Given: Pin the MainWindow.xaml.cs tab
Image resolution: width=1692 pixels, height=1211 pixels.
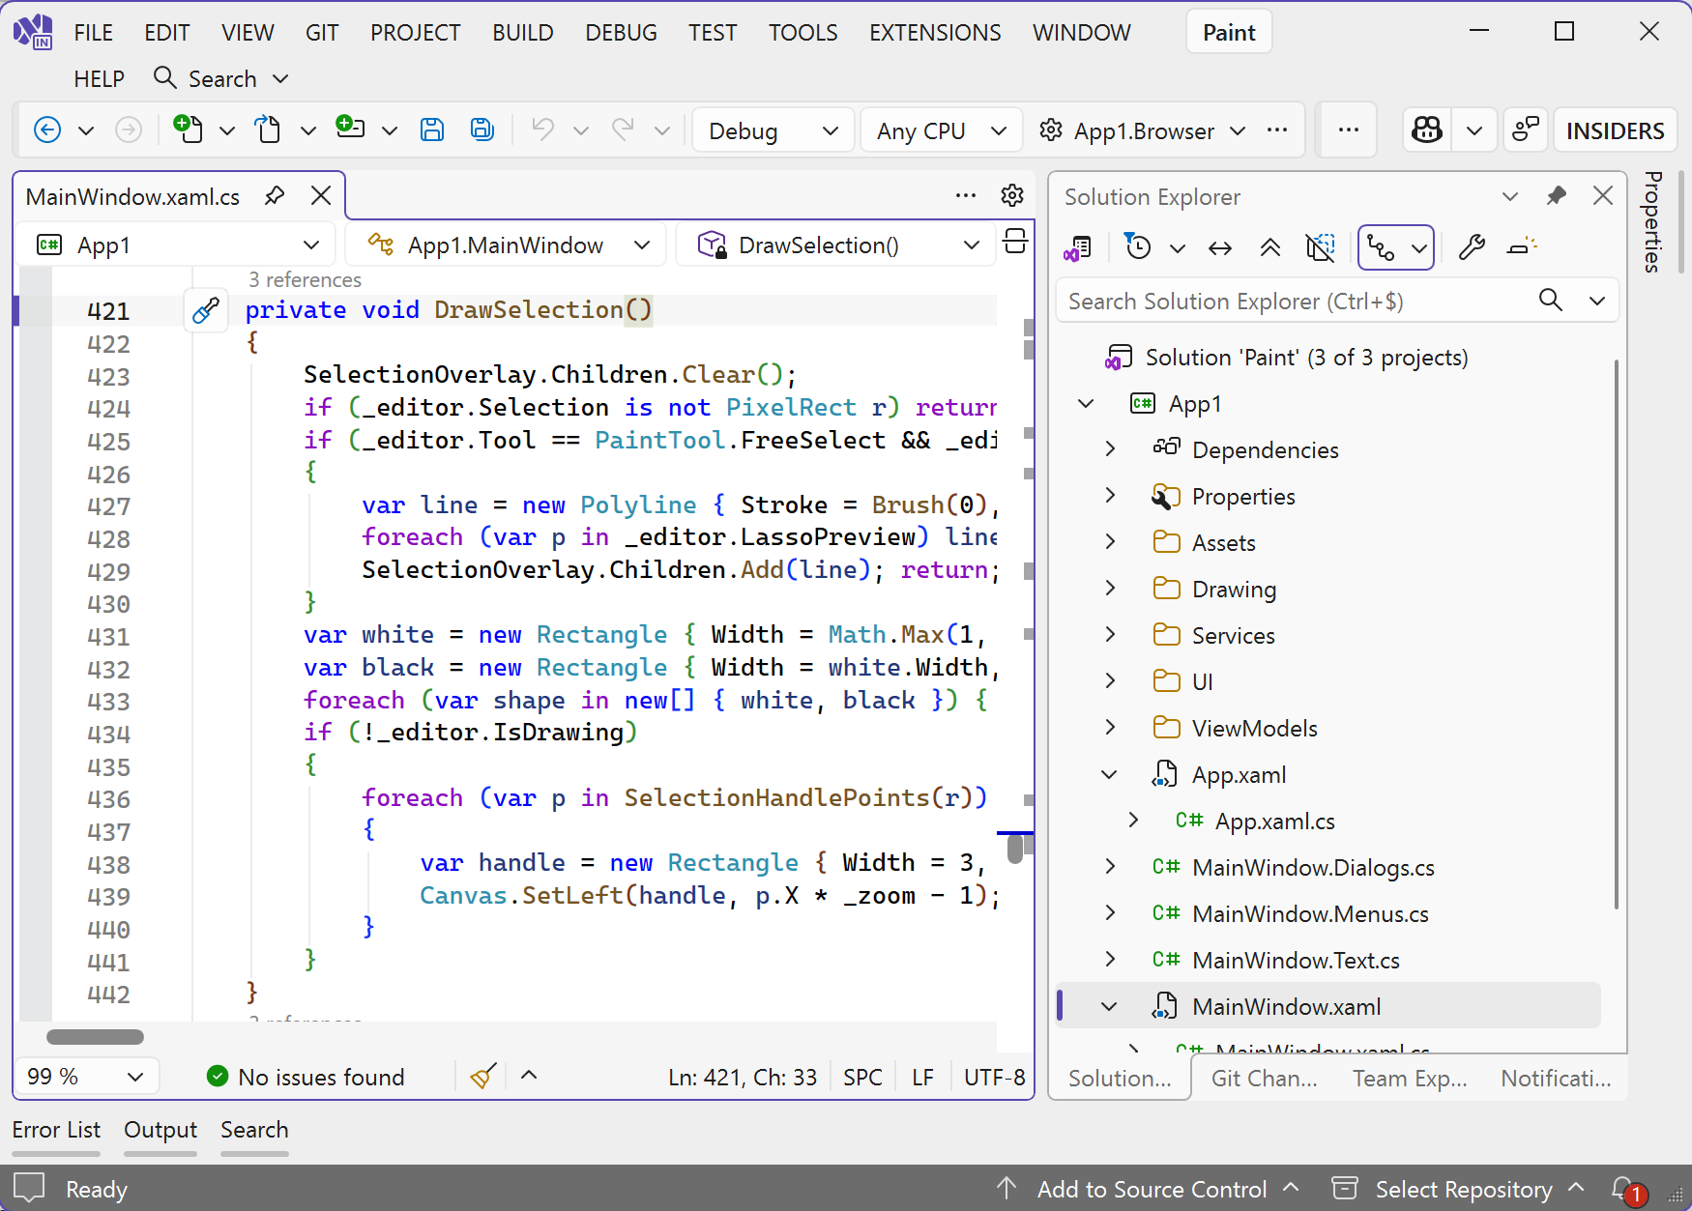Looking at the screenshot, I should coord(275,196).
